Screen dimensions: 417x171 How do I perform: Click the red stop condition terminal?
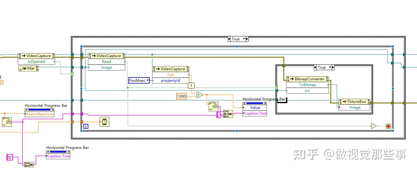(x=388, y=126)
